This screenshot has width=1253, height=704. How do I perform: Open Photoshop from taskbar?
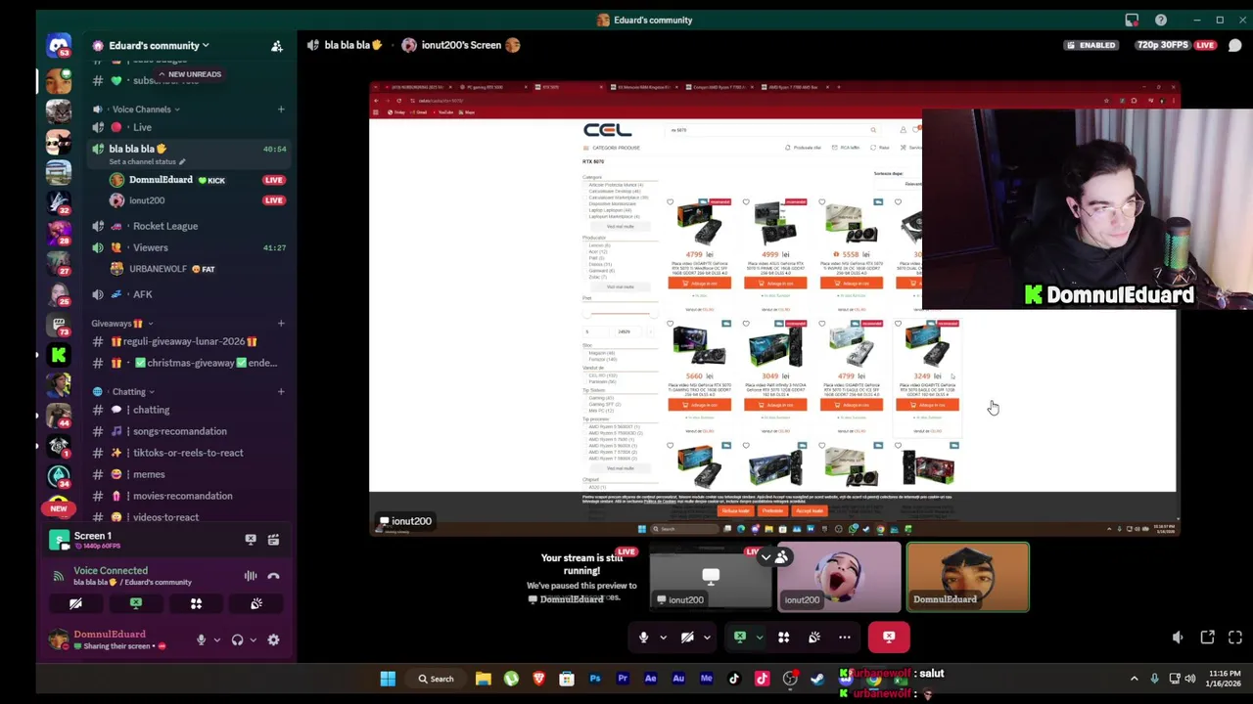click(594, 679)
